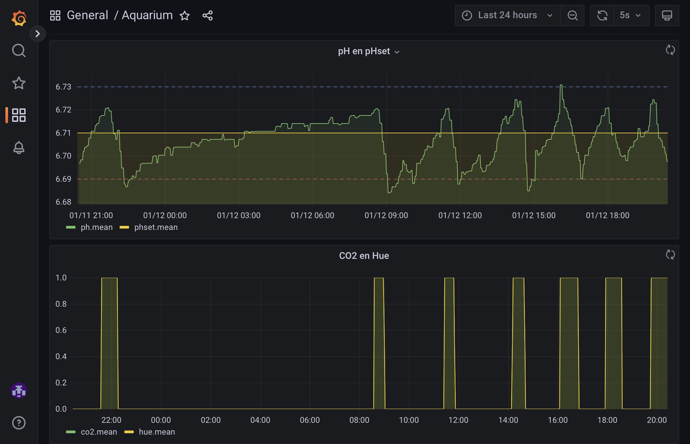Screen dimensions: 690x444
Task: Click the pH panel loading refresh icon
Action: pyautogui.click(x=670, y=50)
